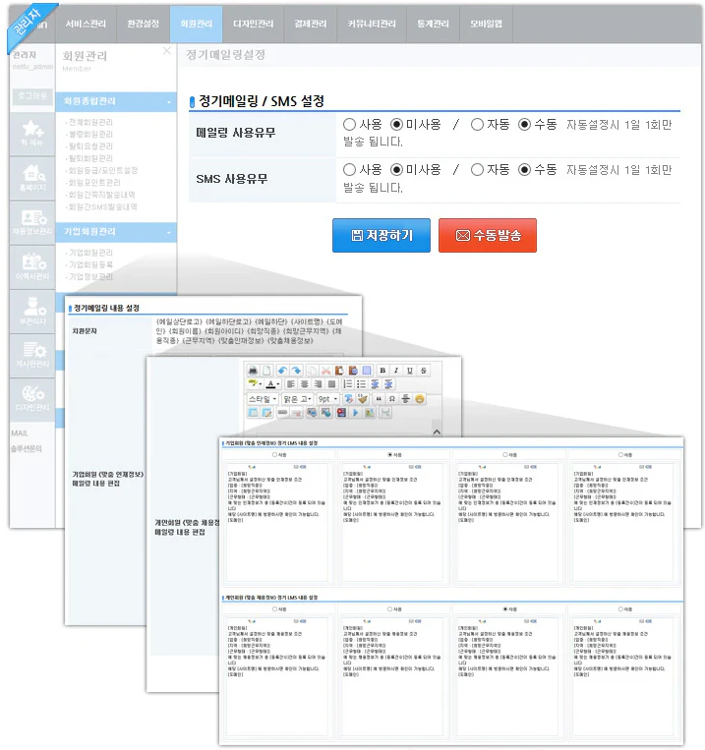Insert a numbered list in the editor
The width and height of the screenshot is (705, 750).
tap(348, 384)
